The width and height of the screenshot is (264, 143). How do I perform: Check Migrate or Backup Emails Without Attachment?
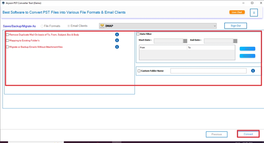click(7, 47)
